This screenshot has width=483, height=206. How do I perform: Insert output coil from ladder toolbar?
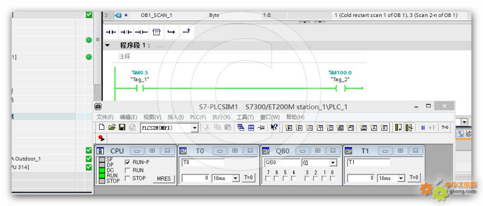(x=141, y=32)
